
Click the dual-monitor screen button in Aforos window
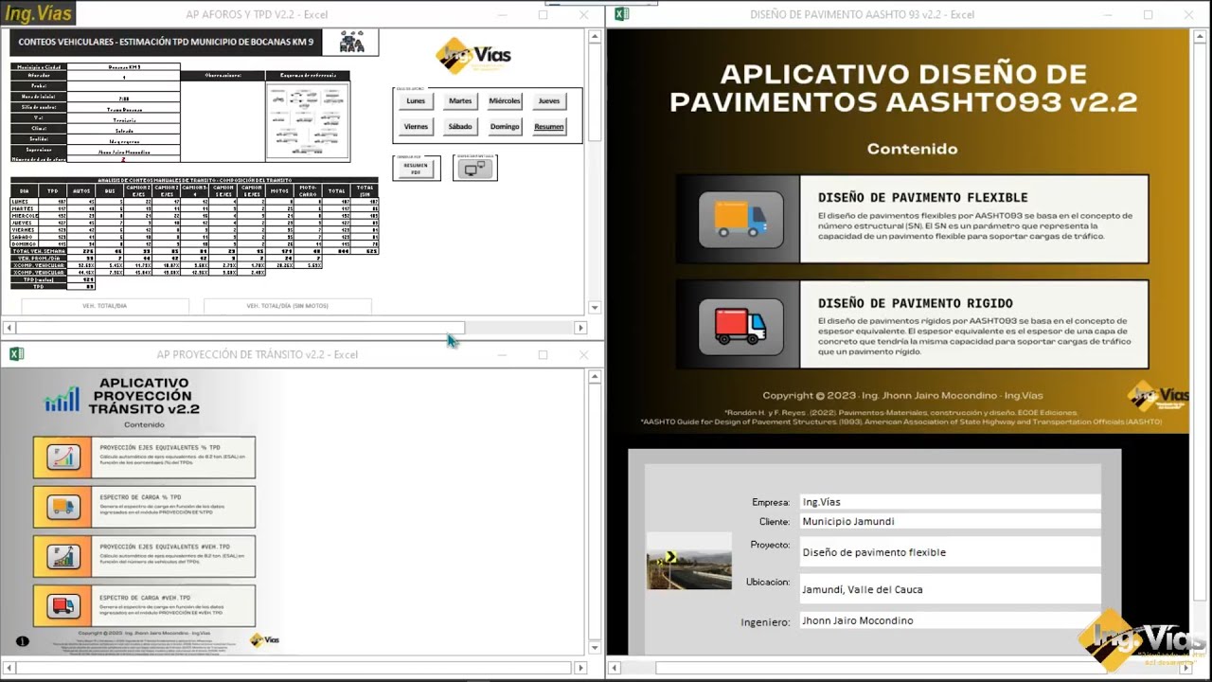click(x=474, y=169)
